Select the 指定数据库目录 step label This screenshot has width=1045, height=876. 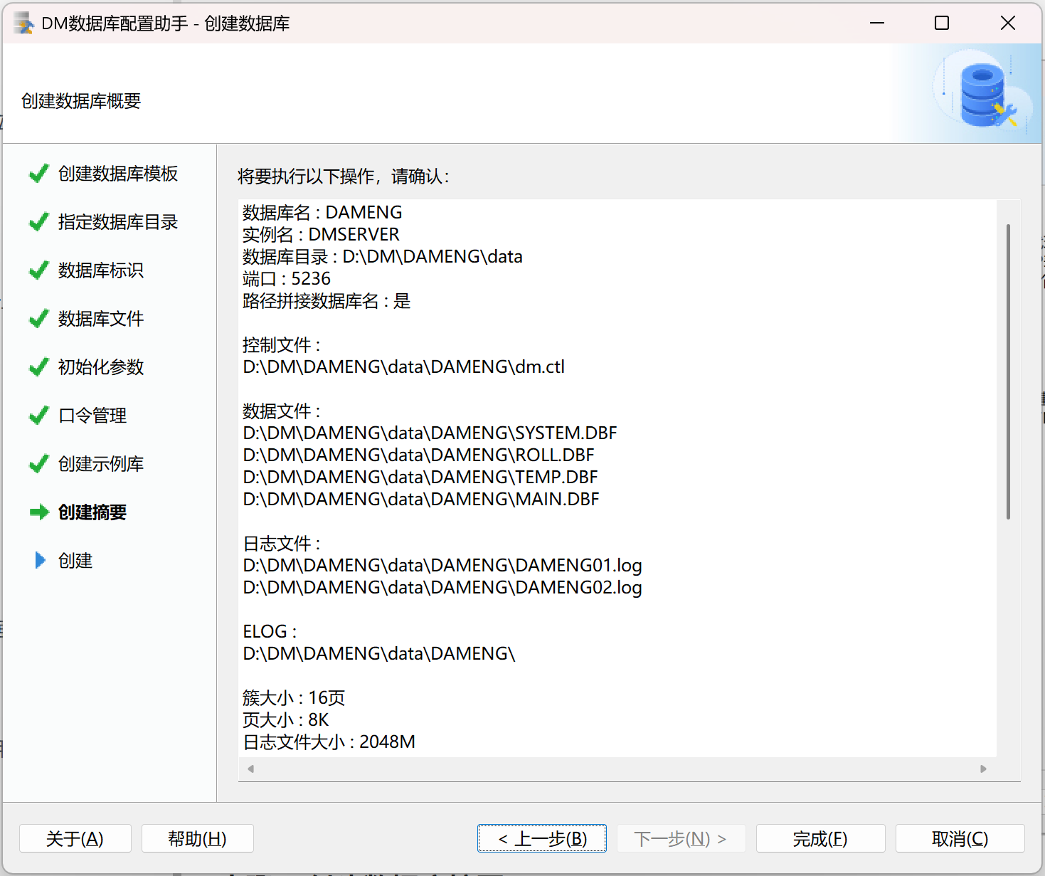(118, 222)
